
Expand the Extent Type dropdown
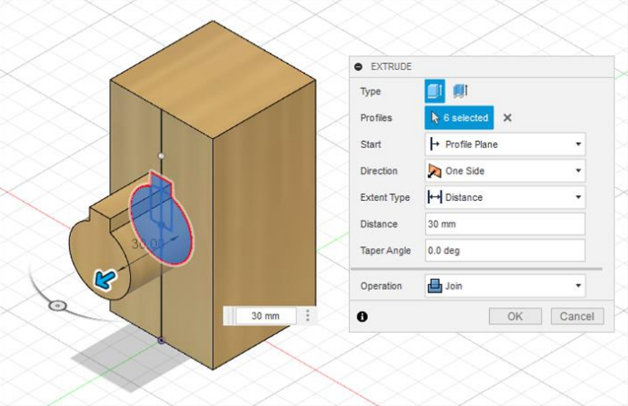[504, 197]
